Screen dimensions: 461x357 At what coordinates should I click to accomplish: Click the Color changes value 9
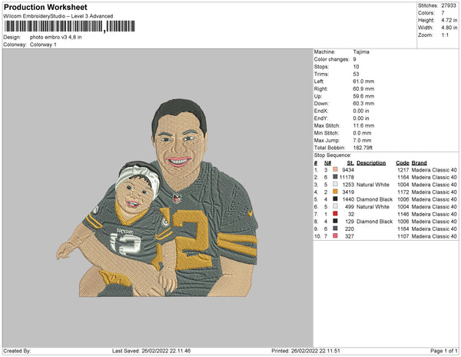tap(354, 59)
